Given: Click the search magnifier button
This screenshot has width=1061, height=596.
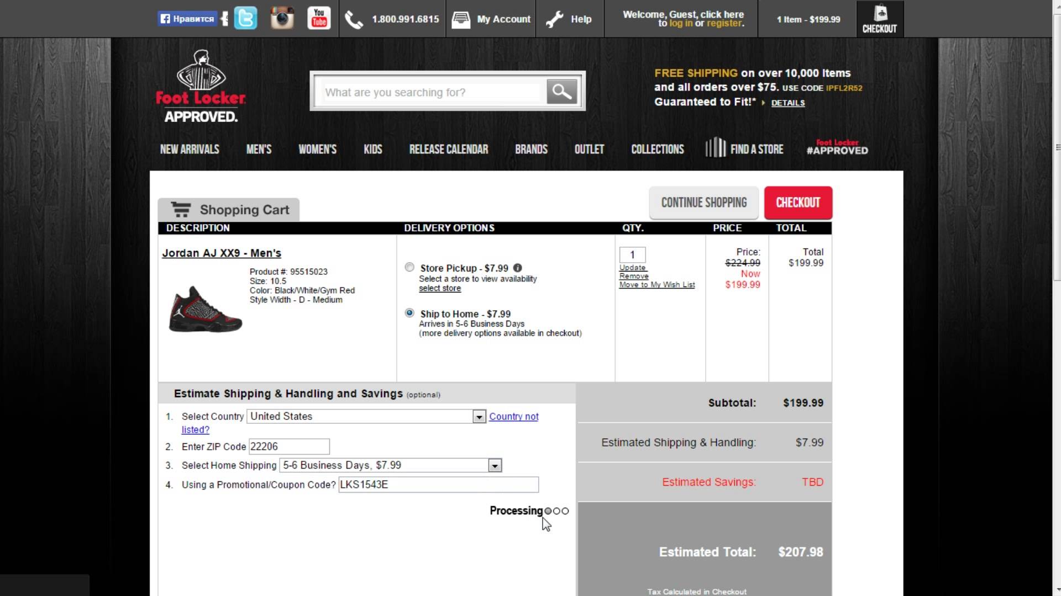Looking at the screenshot, I should 561,92.
